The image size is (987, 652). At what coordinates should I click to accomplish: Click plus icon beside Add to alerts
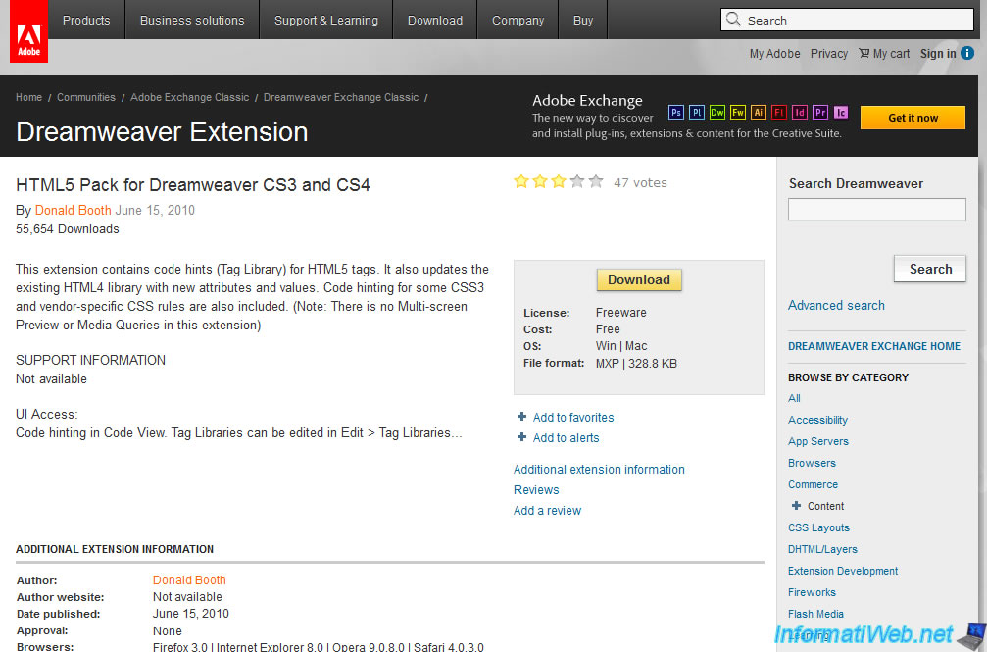pyautogui.click(x=521, y=437)
